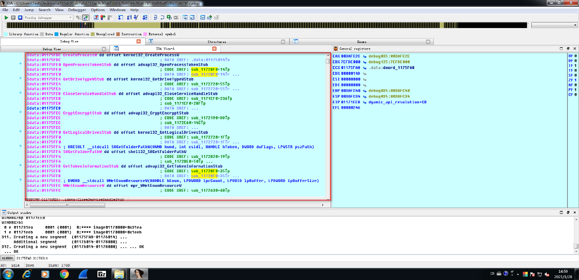The image size is (579, 280).
Task: Open 7-Zip from the taskbar
Action: click(x=102, y=273)
